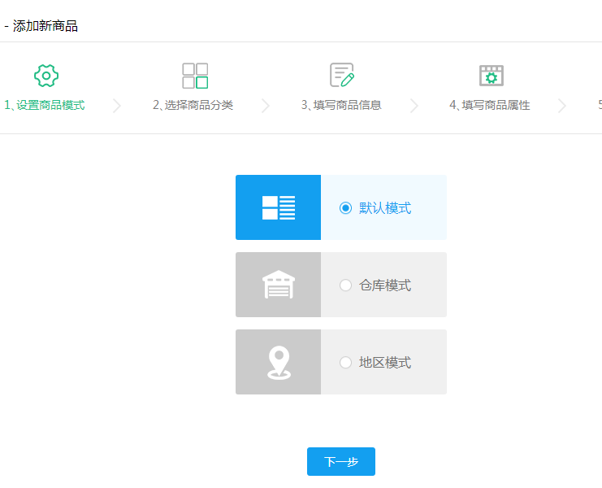Select the 地区模式 radio button
Viewport: 602px width, 488px height.
click(x=345, y=363)
